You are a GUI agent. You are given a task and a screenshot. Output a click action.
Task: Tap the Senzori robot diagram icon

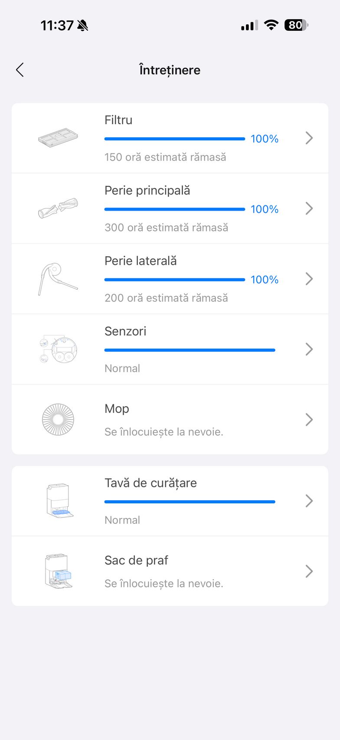tap(58, 349)
